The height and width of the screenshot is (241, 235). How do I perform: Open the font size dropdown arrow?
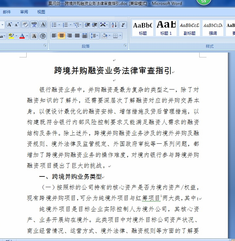(x=2, y=25)
